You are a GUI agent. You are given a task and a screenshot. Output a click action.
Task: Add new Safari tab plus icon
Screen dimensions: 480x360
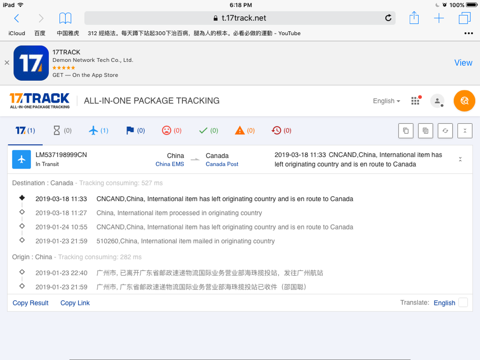(439, 18)
